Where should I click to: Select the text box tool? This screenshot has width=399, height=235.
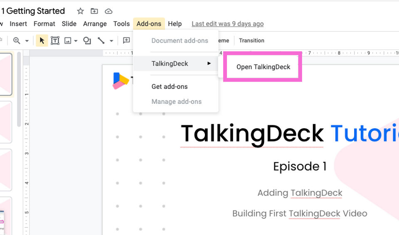click(x=55, y=41)
